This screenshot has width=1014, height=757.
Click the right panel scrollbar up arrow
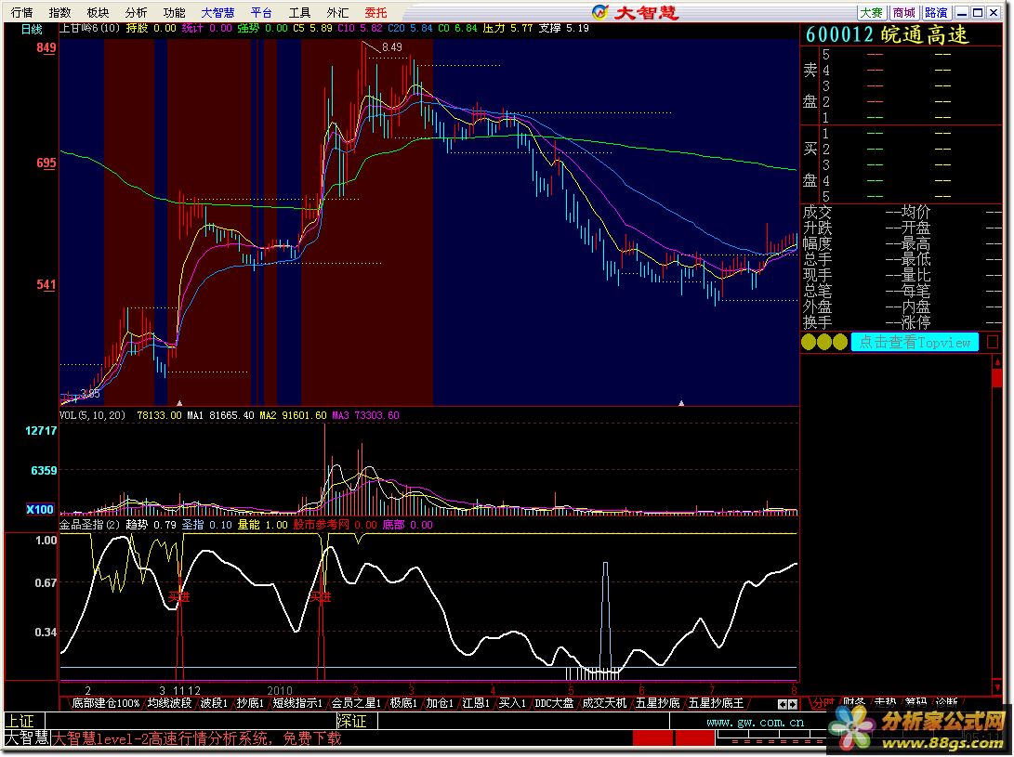[x=996, y=360]
